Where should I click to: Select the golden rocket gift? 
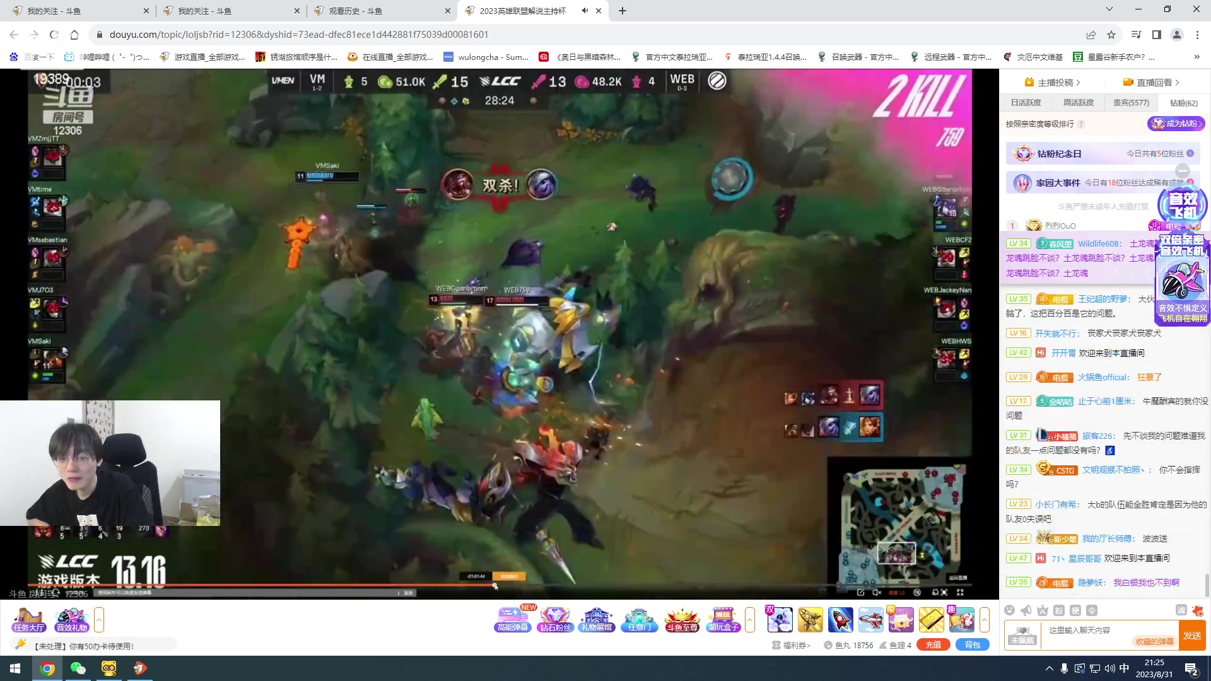point(810,620)
